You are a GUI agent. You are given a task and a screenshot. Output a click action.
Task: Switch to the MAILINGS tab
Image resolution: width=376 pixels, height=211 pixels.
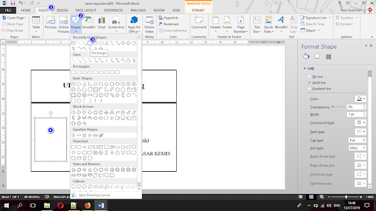click(138, 11)
